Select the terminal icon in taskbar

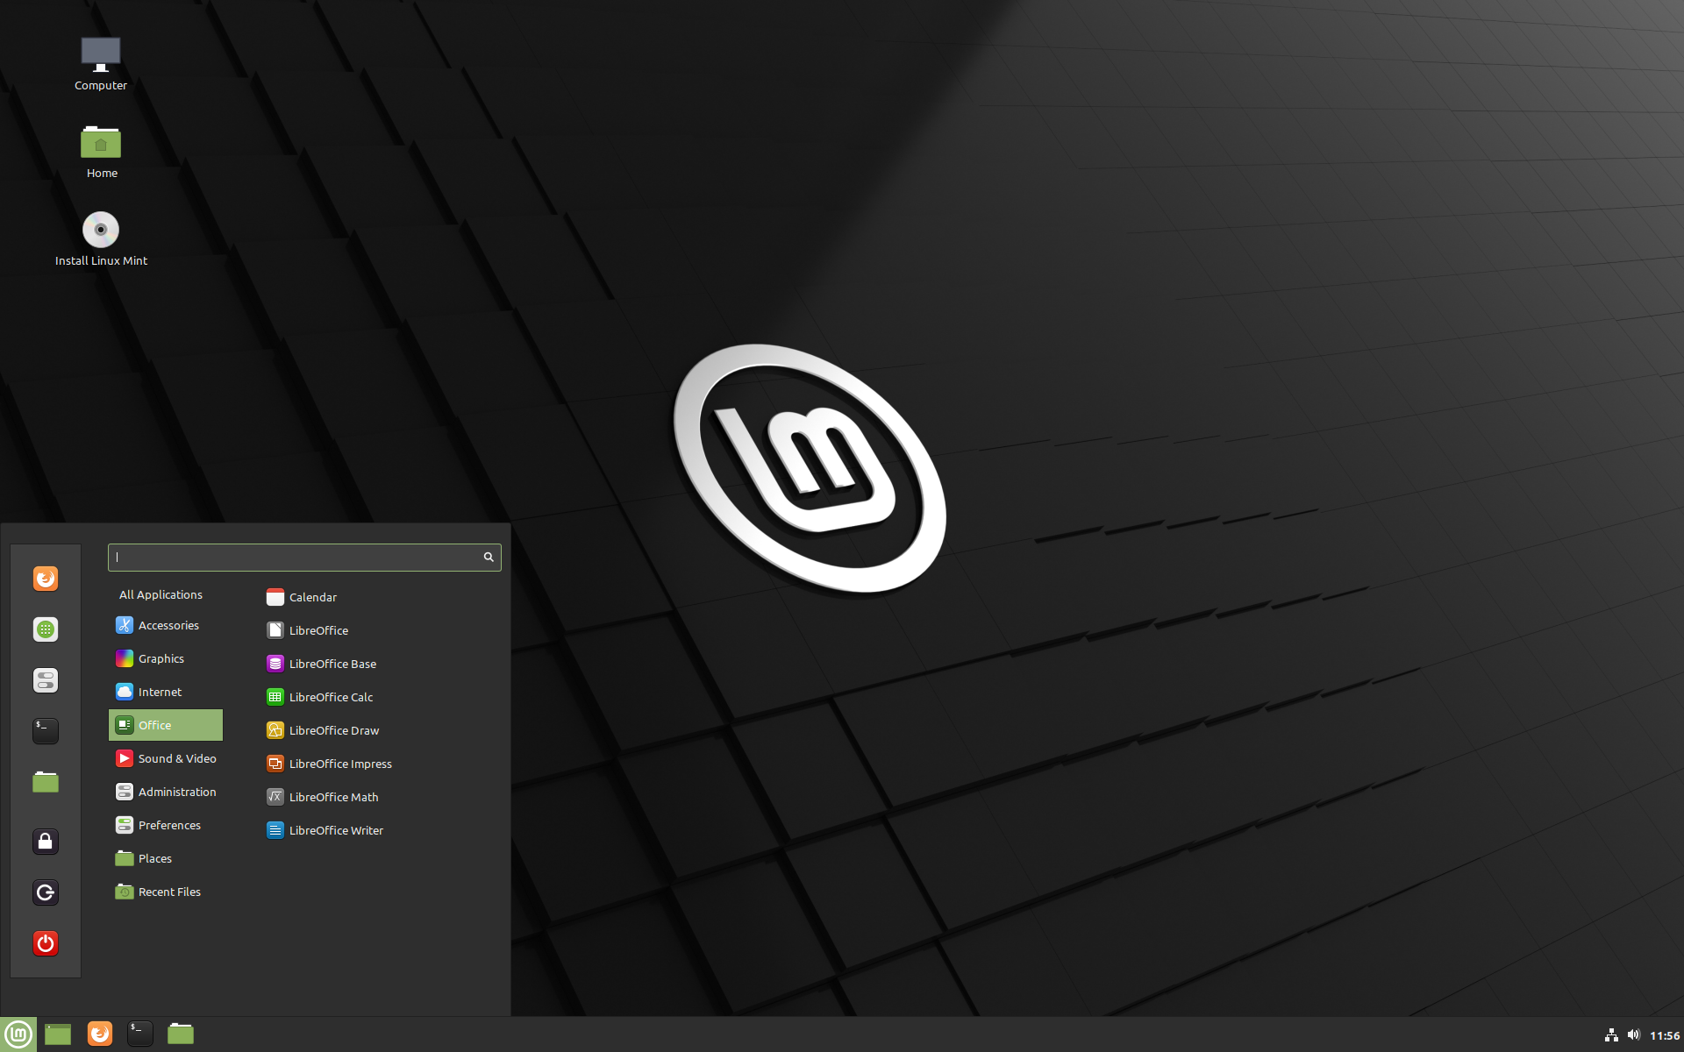139,1033
